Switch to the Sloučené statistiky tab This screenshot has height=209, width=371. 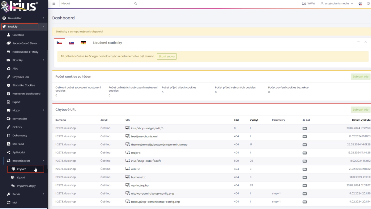coord(107,43)
